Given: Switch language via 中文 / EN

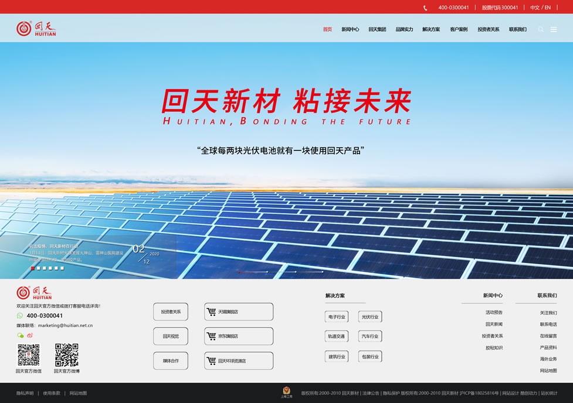Looking at the screenshot, I should 541,8.
